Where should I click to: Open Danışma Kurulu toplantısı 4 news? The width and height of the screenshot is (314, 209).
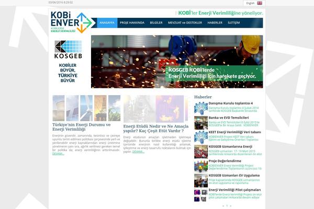point(231,103)
